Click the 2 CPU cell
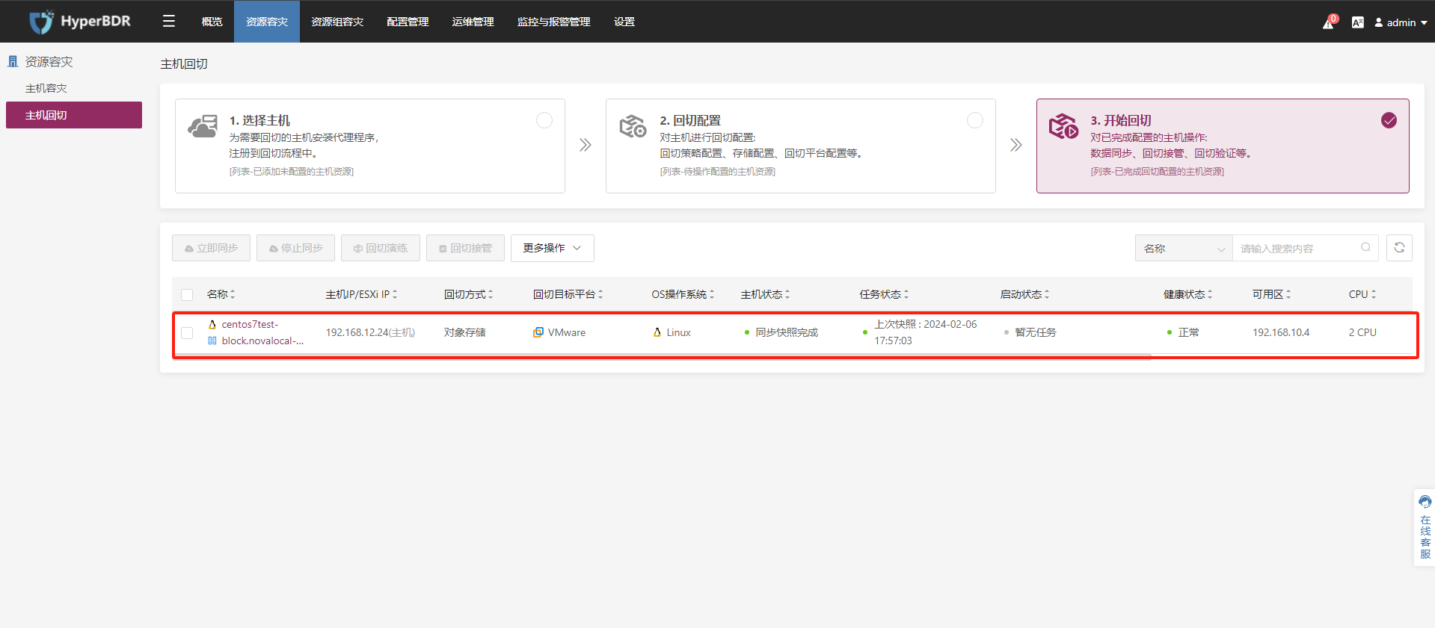1435x628 pixels. pyautogui.click(x=1362, y=333)
